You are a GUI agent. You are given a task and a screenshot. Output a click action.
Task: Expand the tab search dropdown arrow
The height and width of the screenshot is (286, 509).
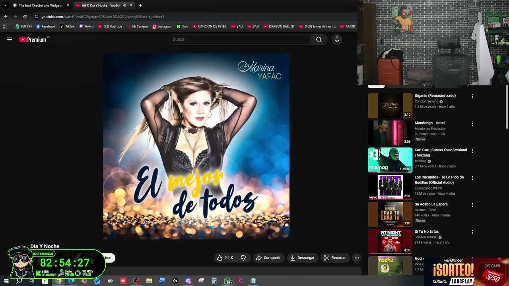5,6
